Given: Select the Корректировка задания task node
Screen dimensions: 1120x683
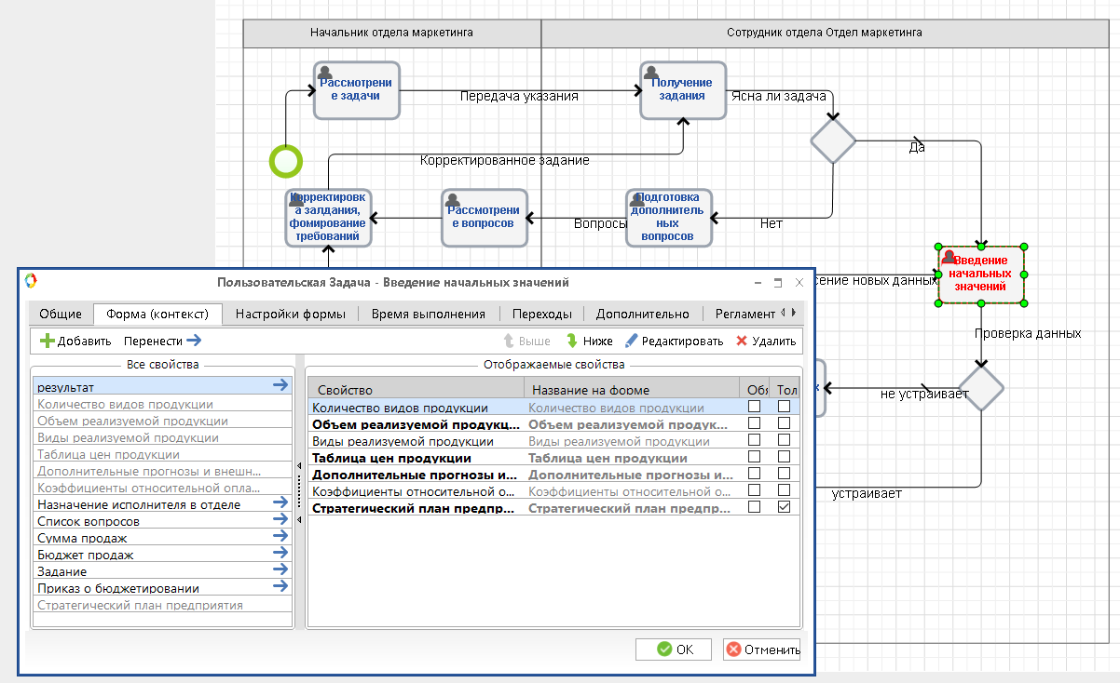Looking at the screenshot, I should pos(328,218).
